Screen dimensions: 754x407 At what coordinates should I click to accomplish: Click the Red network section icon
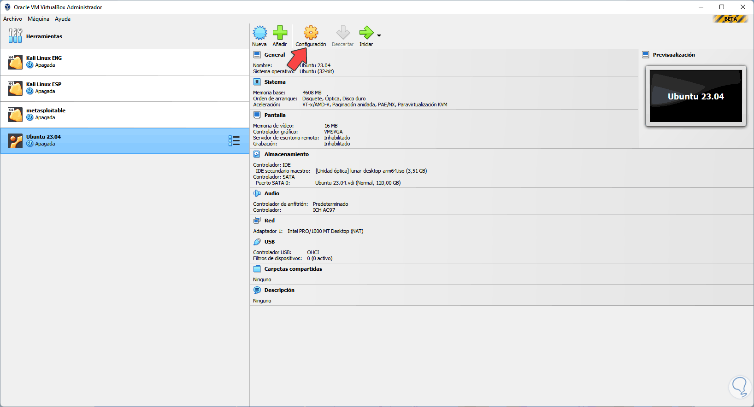coord(257,221)
